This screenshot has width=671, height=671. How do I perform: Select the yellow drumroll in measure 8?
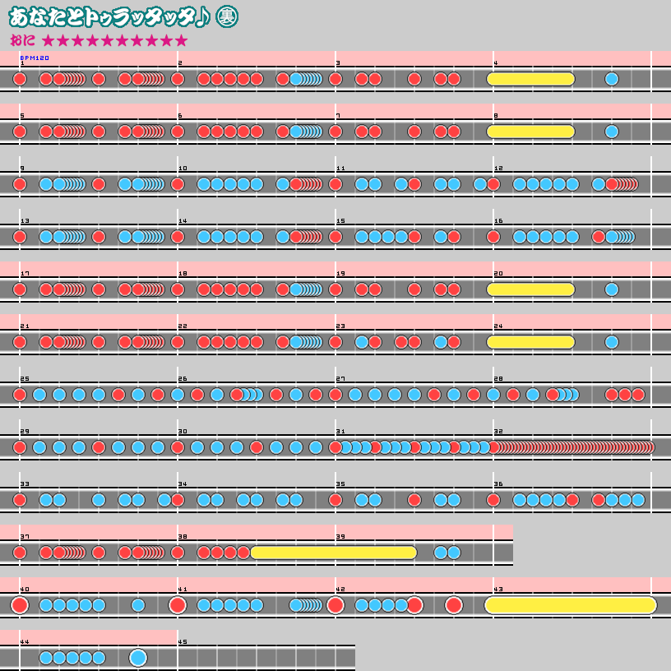coord(530,132)
